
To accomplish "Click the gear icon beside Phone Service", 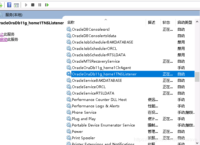I will 69,112.
